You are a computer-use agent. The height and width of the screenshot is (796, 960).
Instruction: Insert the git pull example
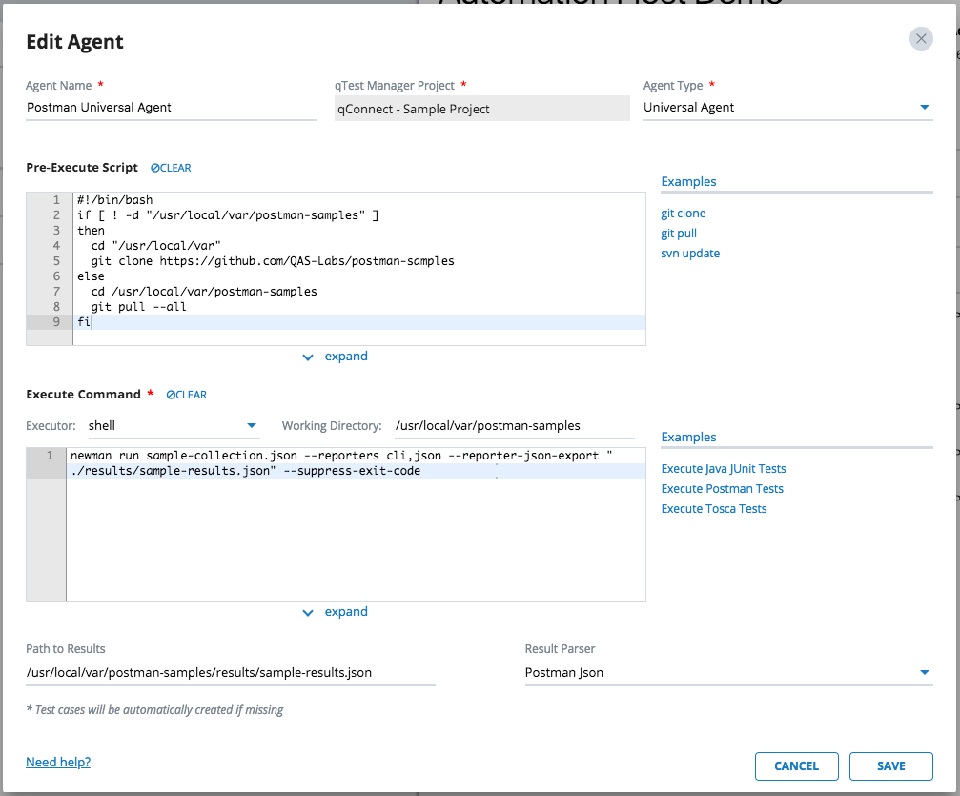click(x=679, y=234)
